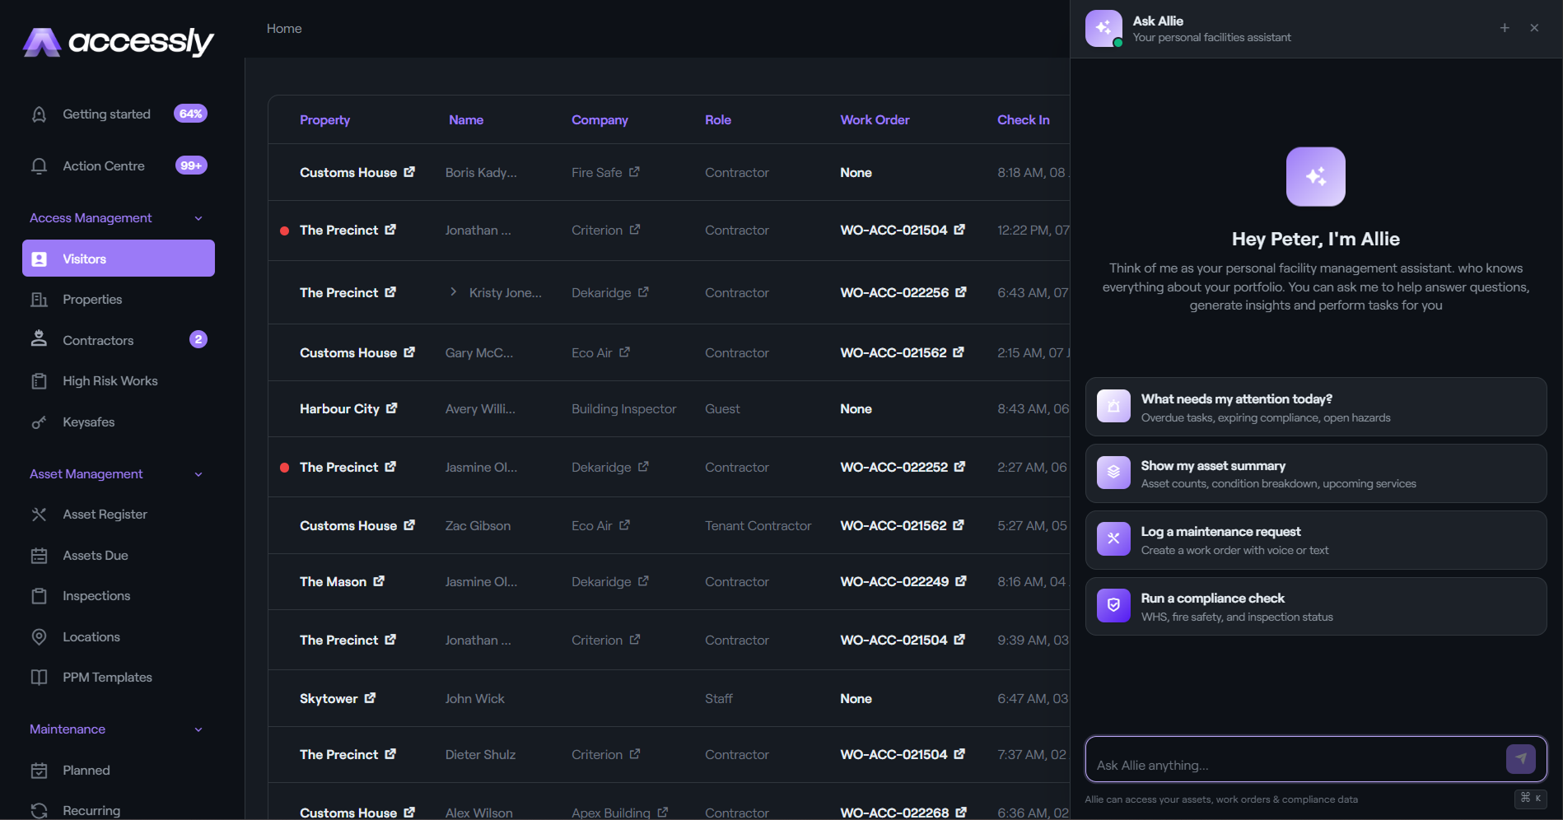Click the large Allie sparkle icon
Image resolution: width=1563 pixels, height=820 pixels.
coord(1316,176)
